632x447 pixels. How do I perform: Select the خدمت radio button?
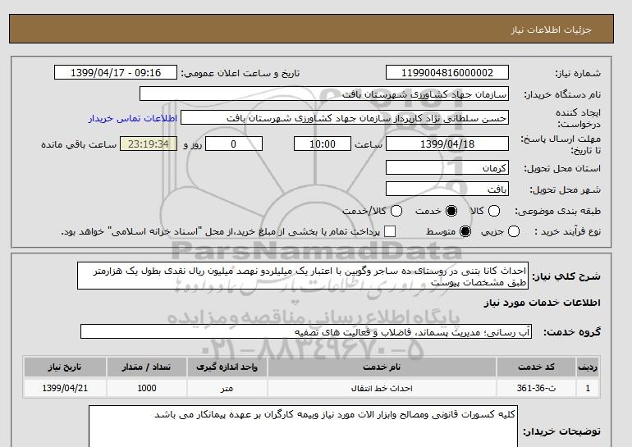451,211
